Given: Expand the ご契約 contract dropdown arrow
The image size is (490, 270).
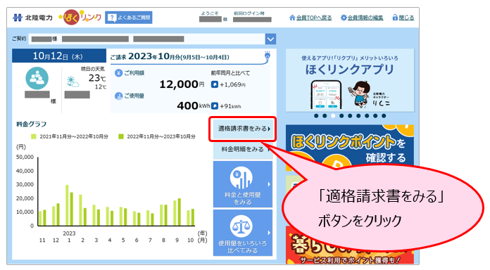Looking at the screenshot, I should click(x=270, y=39).
